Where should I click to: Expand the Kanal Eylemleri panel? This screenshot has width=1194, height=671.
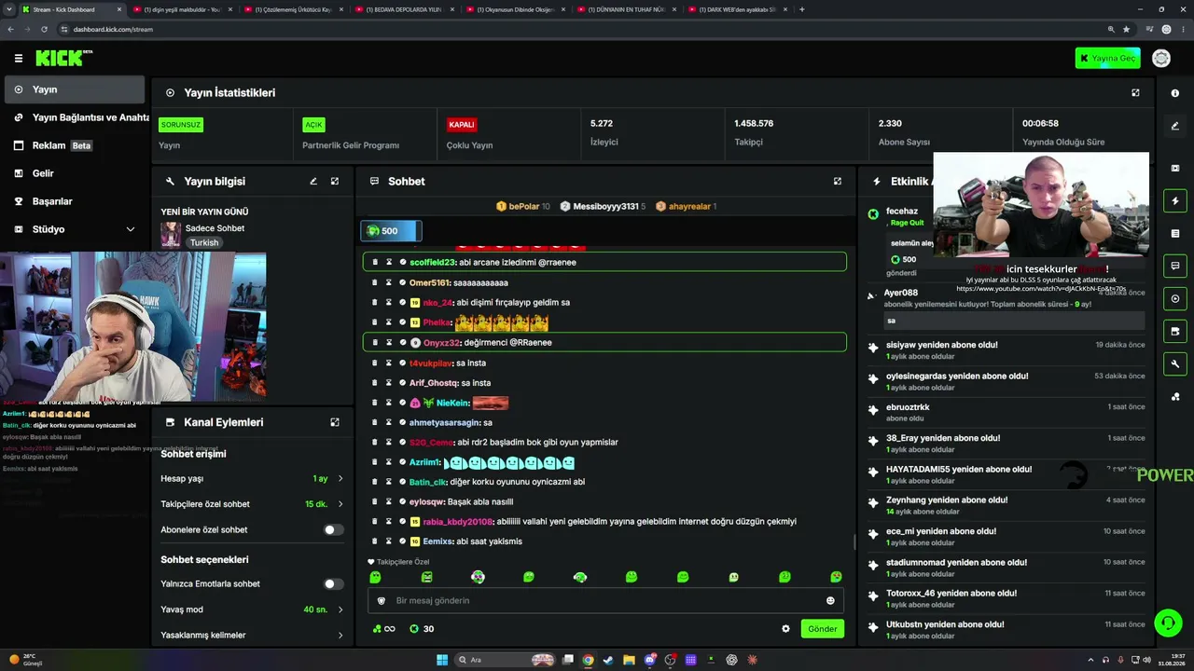(x=335, y=422)
